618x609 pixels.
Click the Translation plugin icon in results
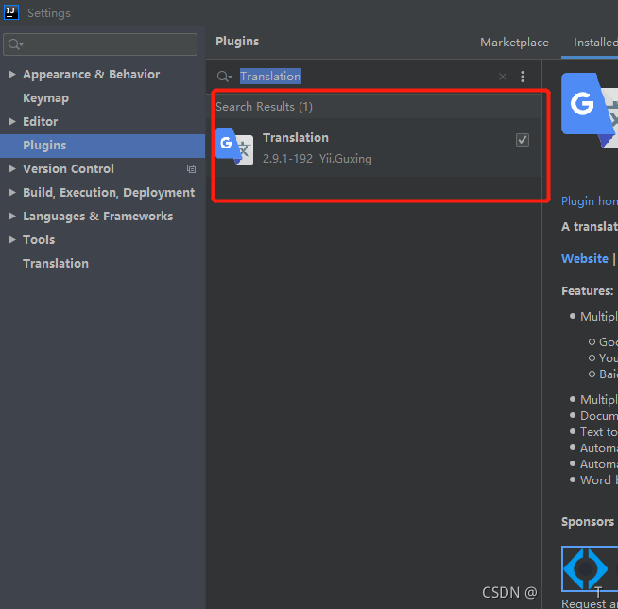[x=234, y=147]
